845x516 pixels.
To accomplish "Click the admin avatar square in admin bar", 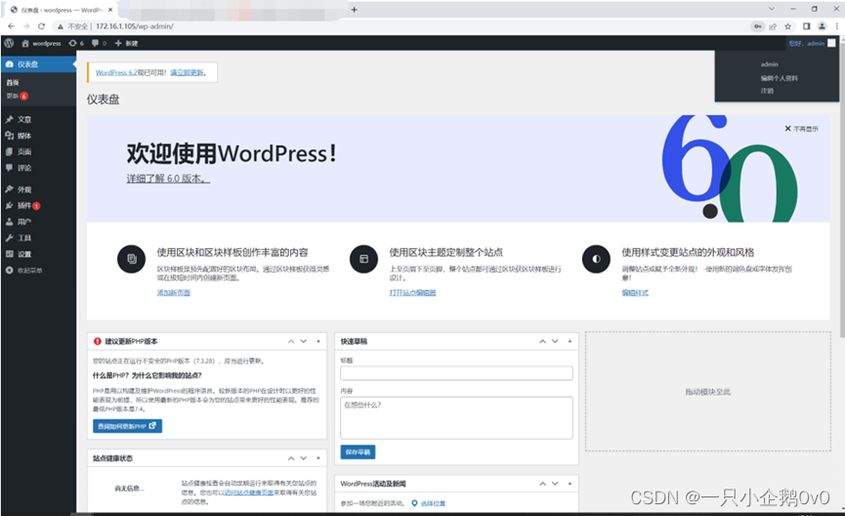I will [831, 43].
